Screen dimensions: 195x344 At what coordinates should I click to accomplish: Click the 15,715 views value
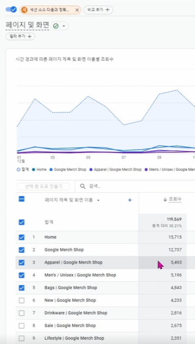175,237
